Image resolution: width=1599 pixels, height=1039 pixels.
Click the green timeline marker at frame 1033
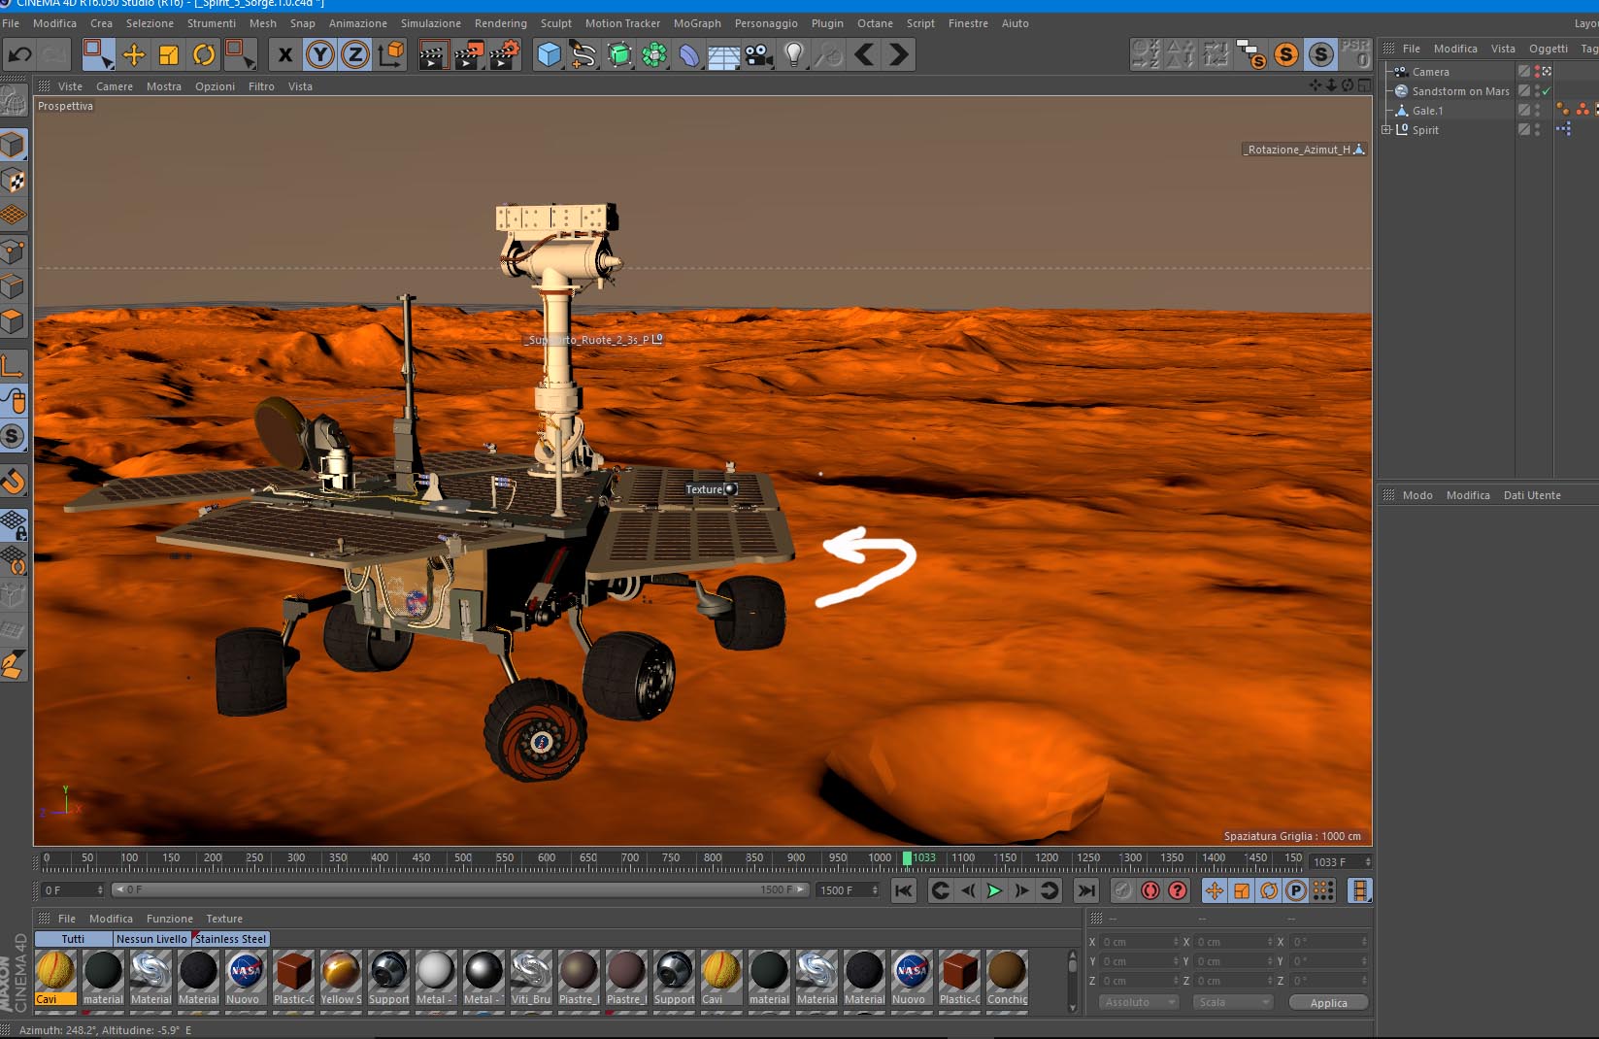(907, 858)
